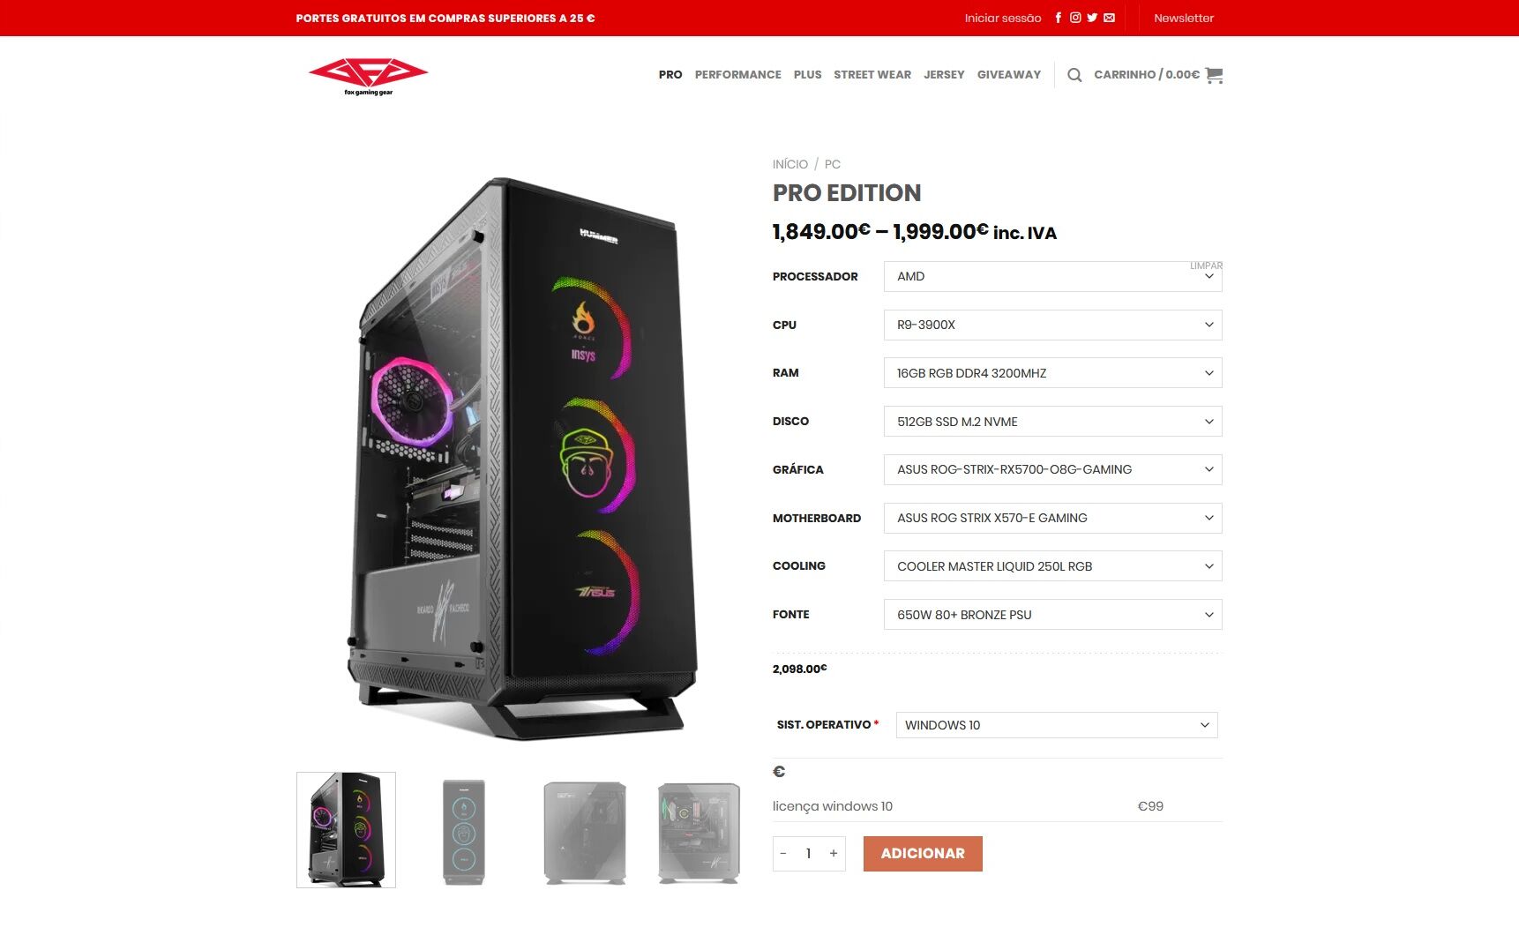The height and width of the screenshot is (950, 1519).
Task: Open the Twitter social icon
Action: tap(1092, 18)
